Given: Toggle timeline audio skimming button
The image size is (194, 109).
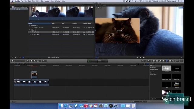Looking at the screenshot, I should point(141,64).
